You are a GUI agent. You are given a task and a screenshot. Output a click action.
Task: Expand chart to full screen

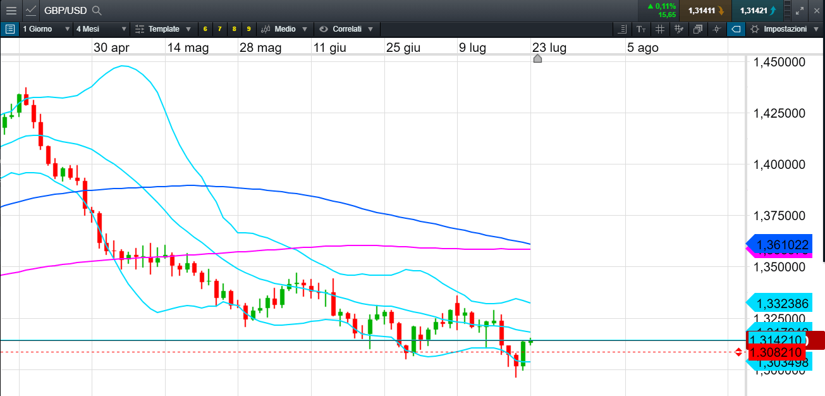[800, 10]
